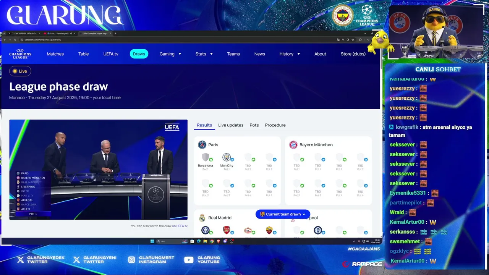Open Microsoft Edge from the taskbar

199,241
